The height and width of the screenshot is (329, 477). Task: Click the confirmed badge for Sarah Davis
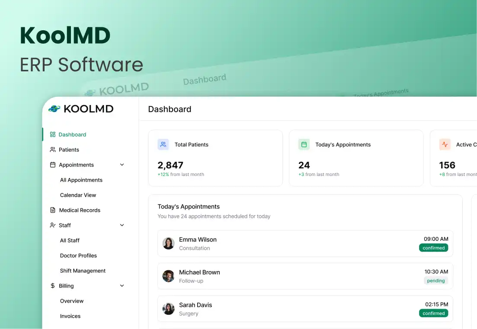coord(433,313)
